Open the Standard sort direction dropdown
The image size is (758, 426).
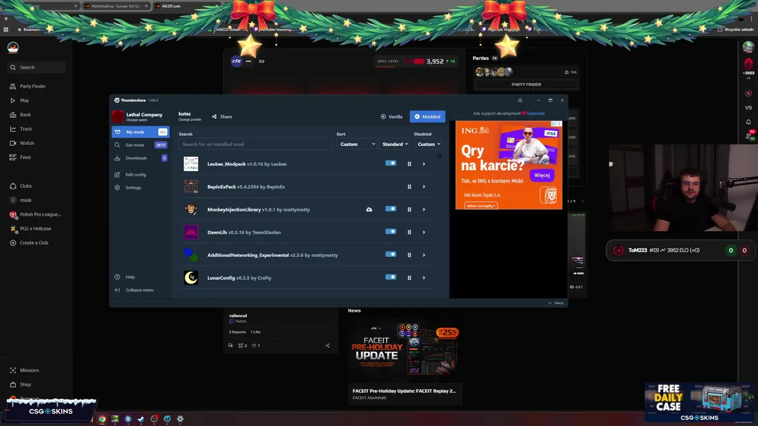[x=395, y=144]
